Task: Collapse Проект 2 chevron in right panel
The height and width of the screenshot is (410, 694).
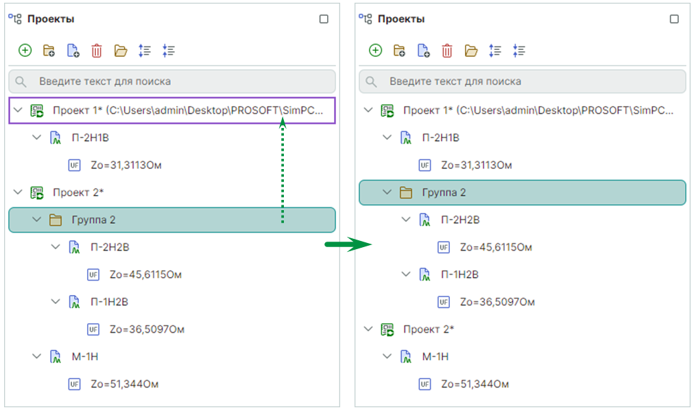Action: pos(369,329)
